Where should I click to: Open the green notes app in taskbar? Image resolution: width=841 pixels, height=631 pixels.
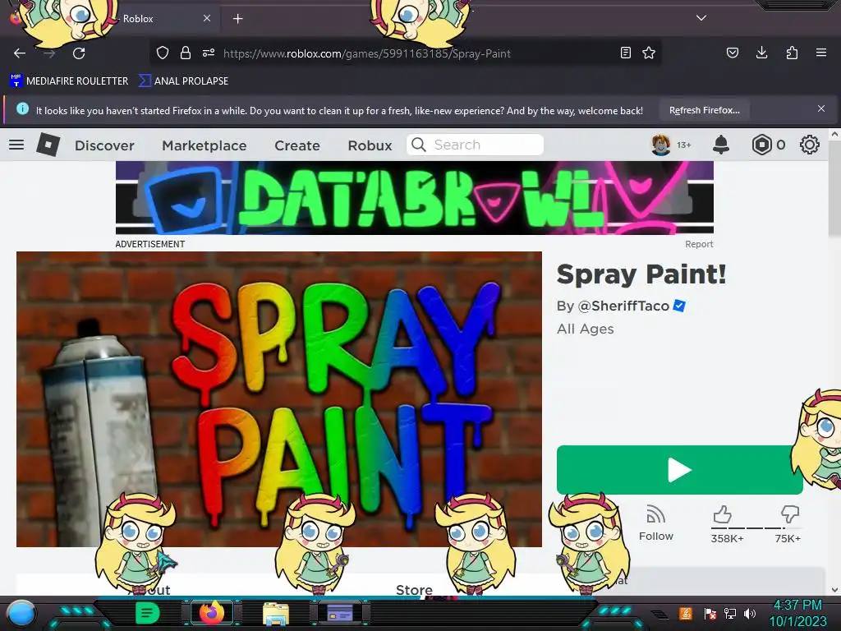(147, 613)
